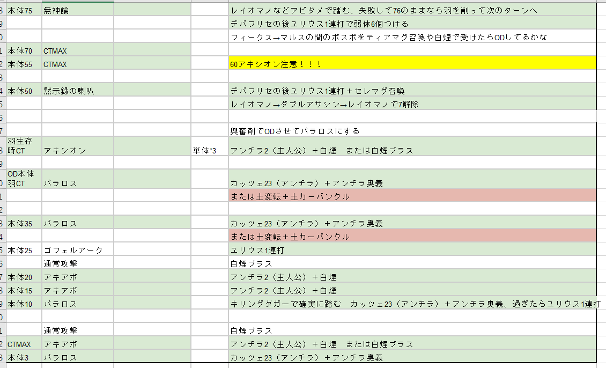The height and width of the screenshot is (368, 606).
Task: Select the note starting フィークス→マルスの間
Action: click(412, 36)
